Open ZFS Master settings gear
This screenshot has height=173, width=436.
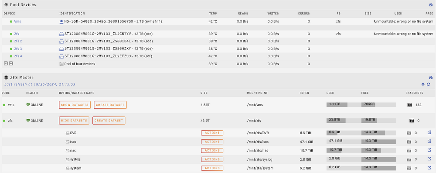point(423,84)
